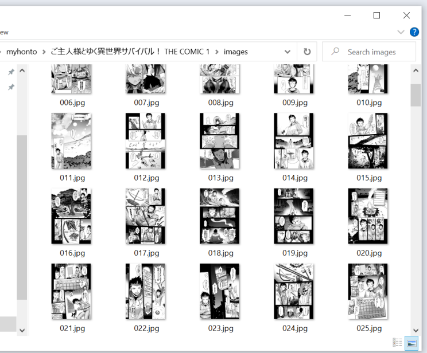The image size is (427, 353).
Task: Click the search magnifier icon
Action: coord(335,51)
